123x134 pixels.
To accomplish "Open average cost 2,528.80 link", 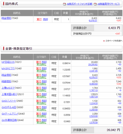I will (94, 116).
